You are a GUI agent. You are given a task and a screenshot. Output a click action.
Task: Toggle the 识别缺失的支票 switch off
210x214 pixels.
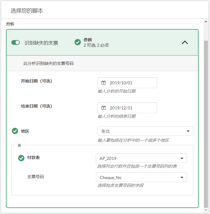click(15, 42)
